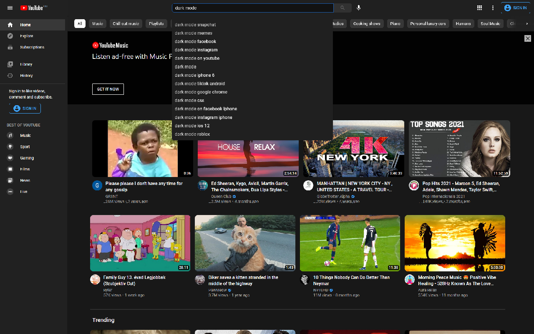The height and width of the screenshot is (334, 534).
Task: Toggle the Piano filter chip
Action: (395, 23)
